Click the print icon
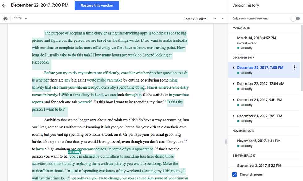Viewport: 303px width, 181px height. pyautogui.click(x=5, y=19)
